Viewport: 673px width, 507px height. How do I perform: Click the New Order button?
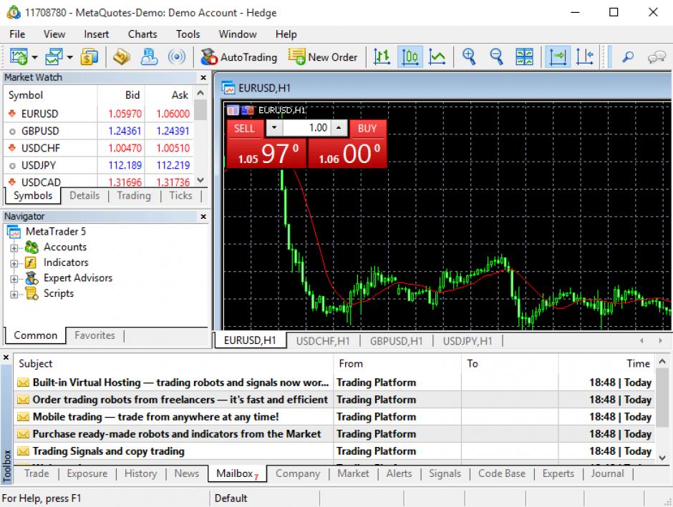pos(323,57)
